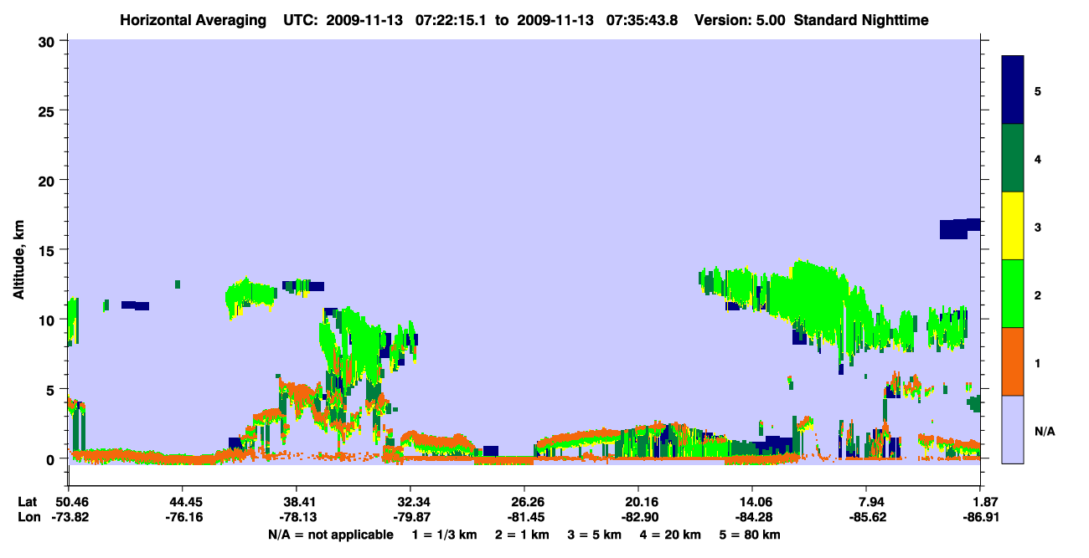Click 'Standard Nighttime' in the title
The image size is (1089, 558).
pos(861,20)
